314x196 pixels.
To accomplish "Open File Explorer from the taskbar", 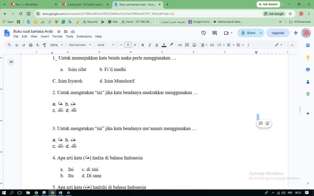I will coord(28,193).
